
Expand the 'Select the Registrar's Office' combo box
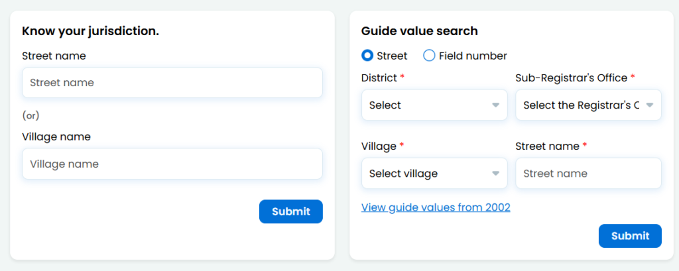point(580,105)
